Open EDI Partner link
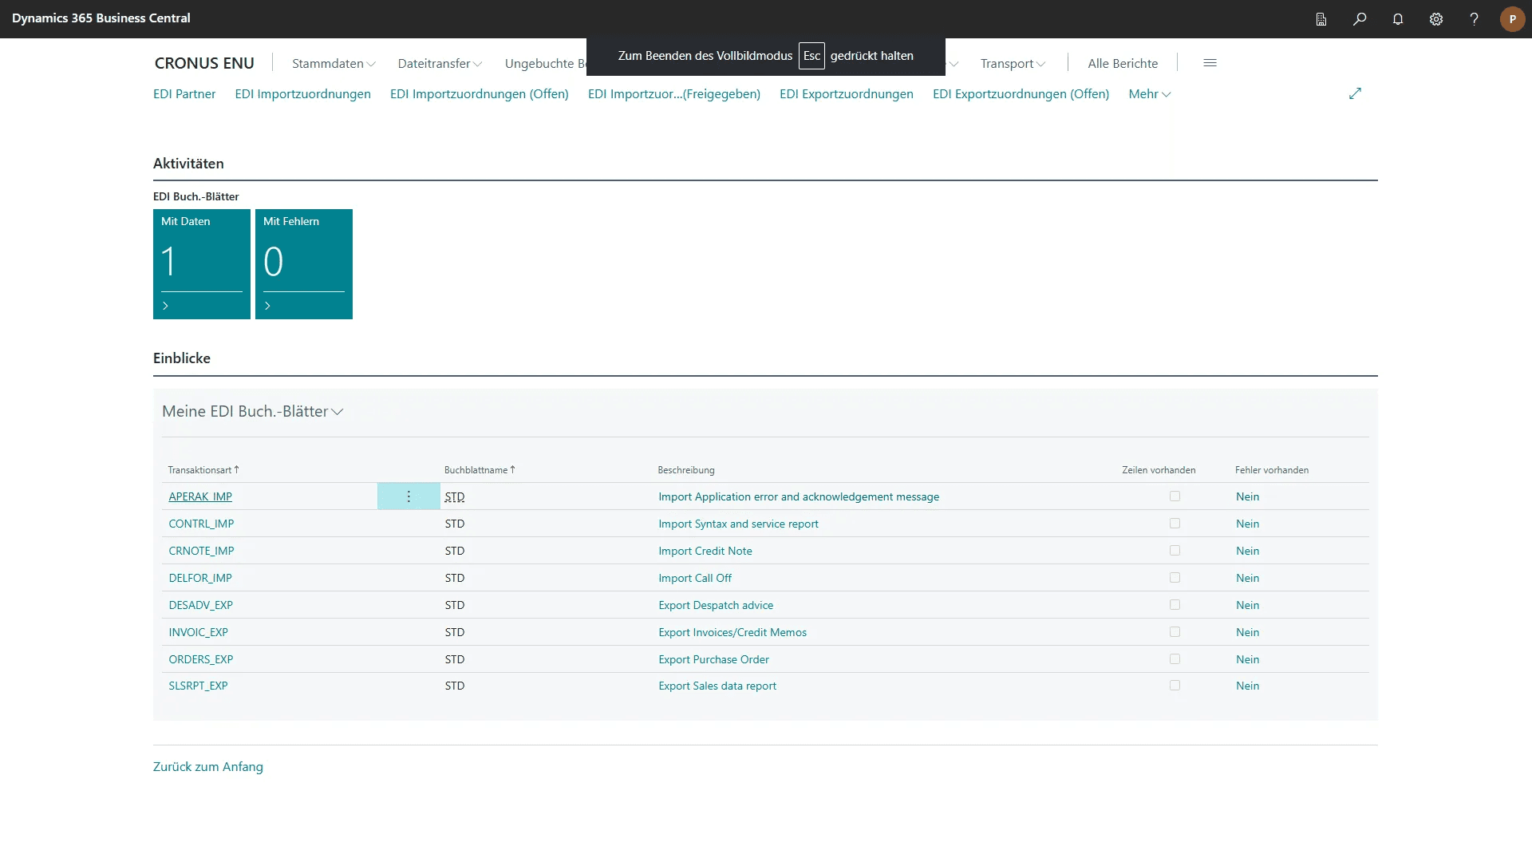Screen dimensions: 1532x862 click(184, 94)
